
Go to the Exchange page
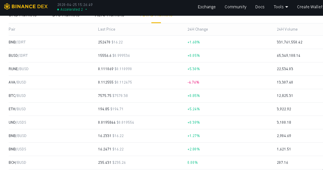[206, 7]
